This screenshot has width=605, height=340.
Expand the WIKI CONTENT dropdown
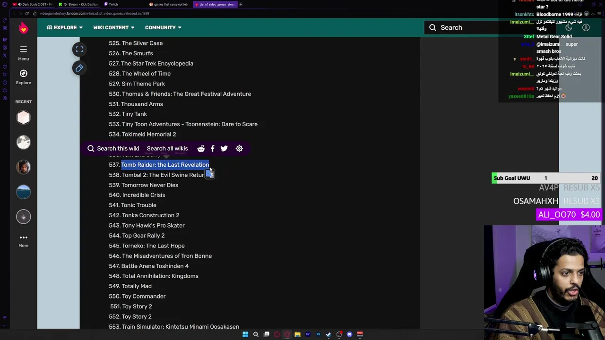pos(114,27)
